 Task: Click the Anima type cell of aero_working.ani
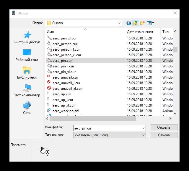[167, 111]
